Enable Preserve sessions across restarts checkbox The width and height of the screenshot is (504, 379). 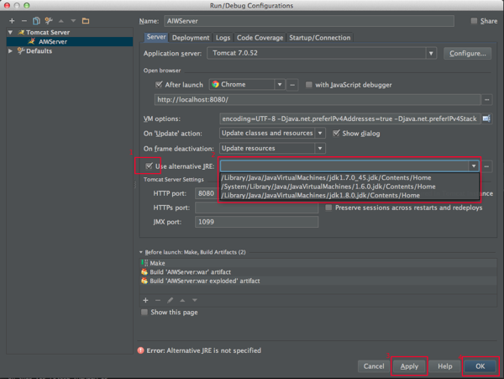click(328, 208)
